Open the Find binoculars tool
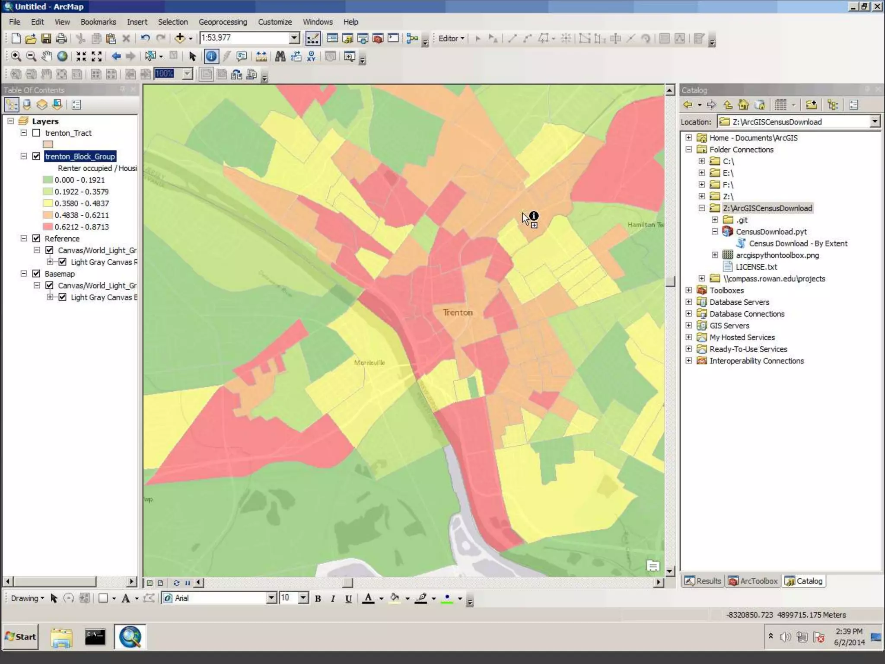The height and width of the screenshot is (664, 885). click(x=280, y=56)
